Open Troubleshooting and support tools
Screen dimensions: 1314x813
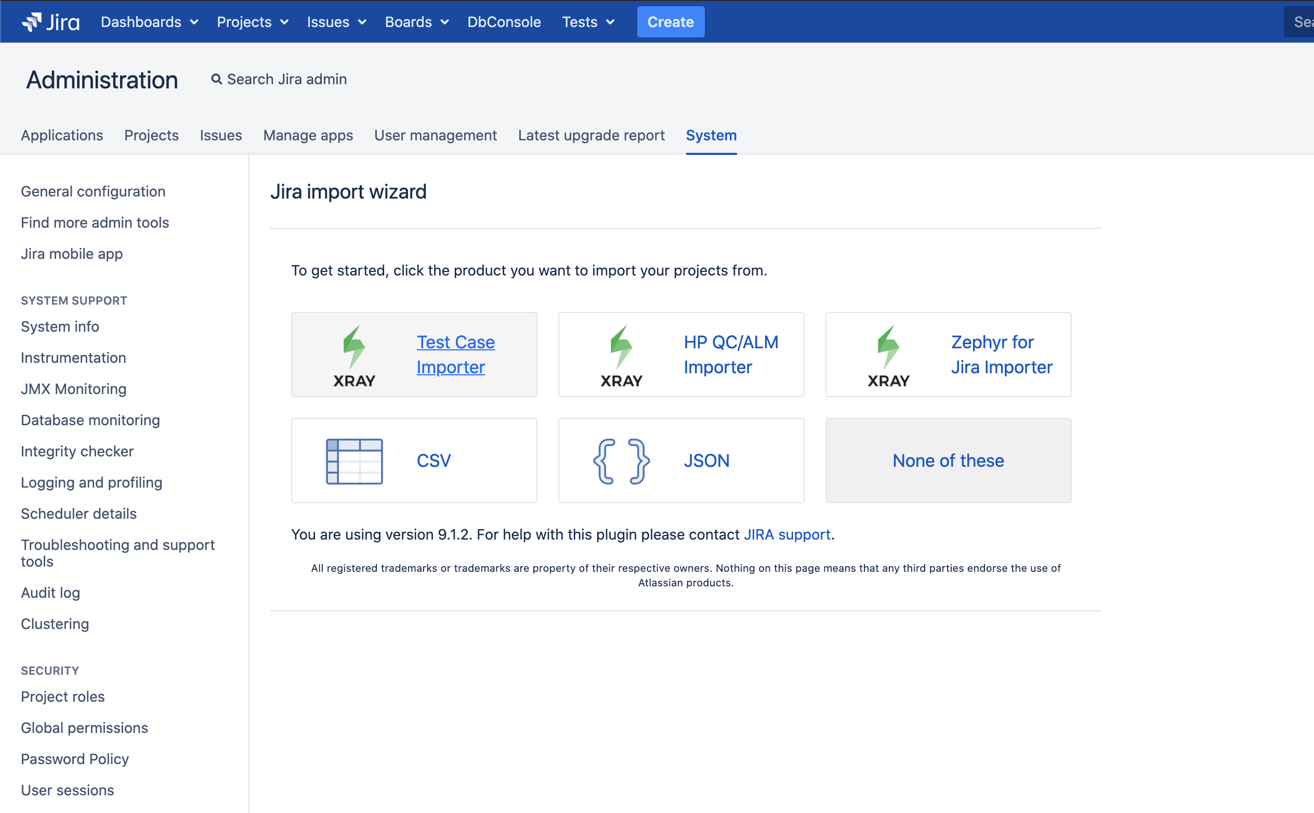[118, 553]
